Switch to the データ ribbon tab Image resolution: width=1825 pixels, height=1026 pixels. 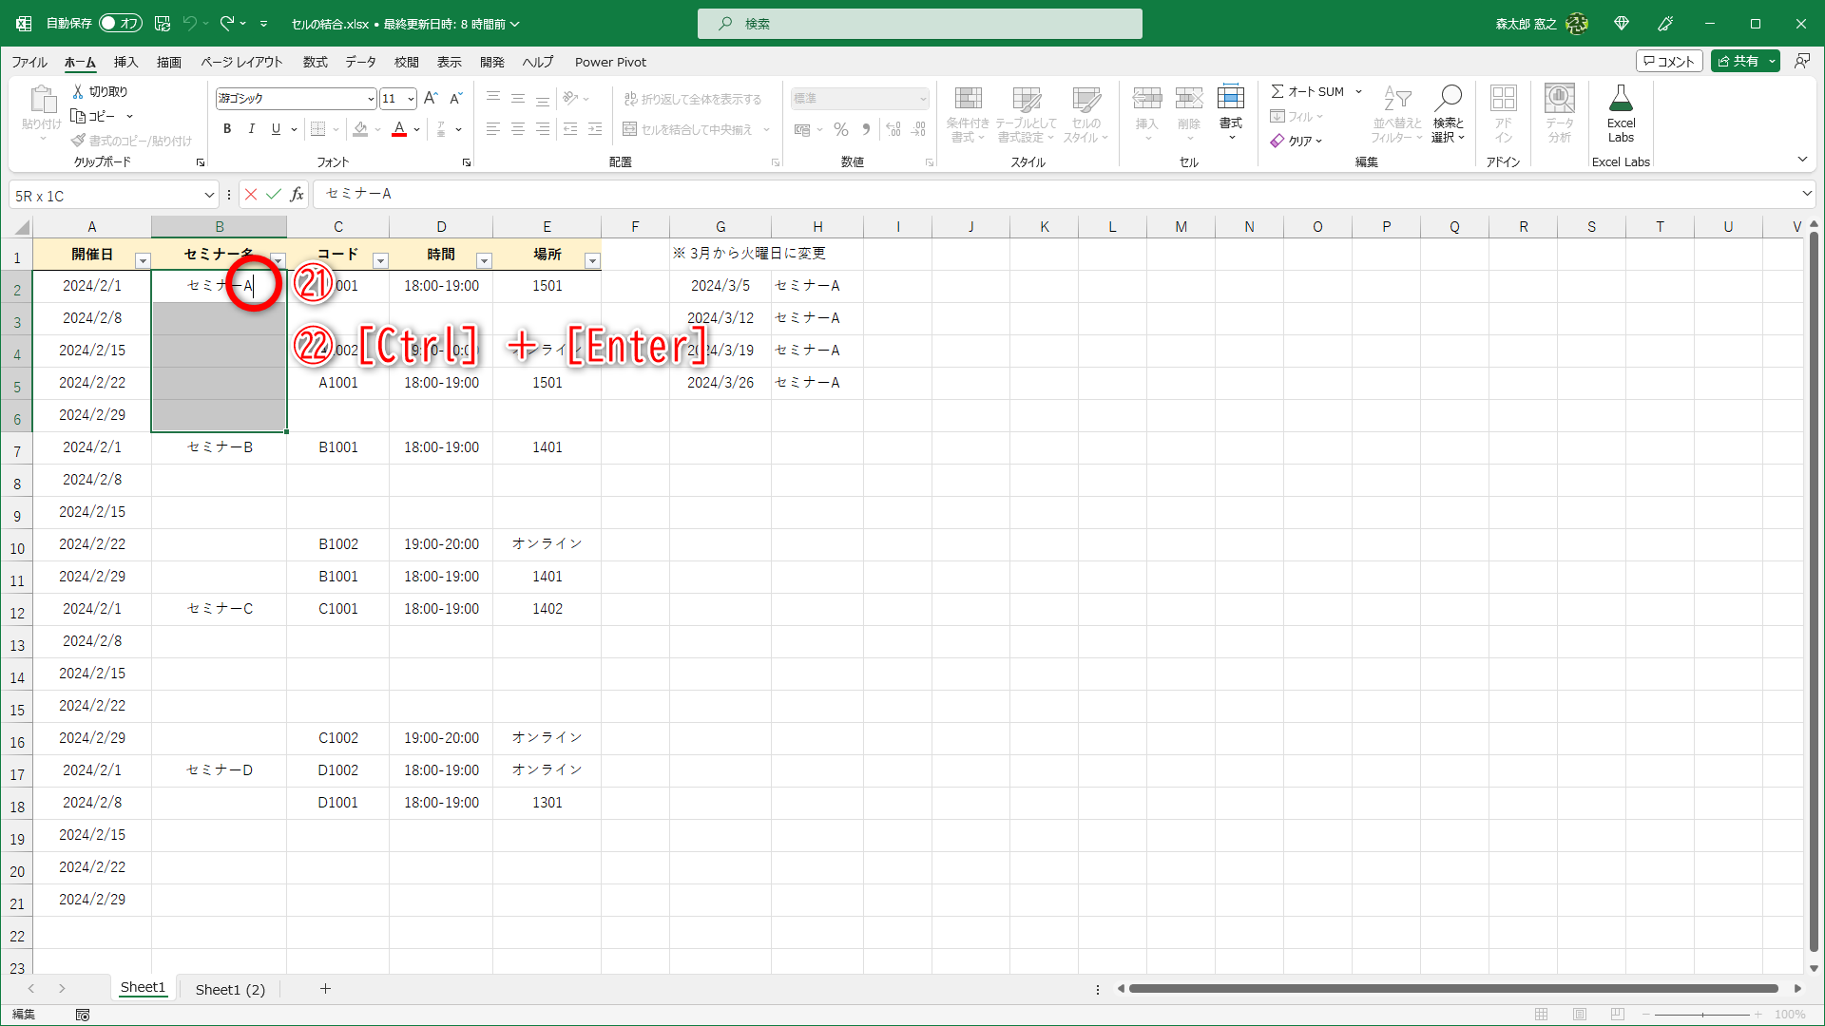click(360, 62)
